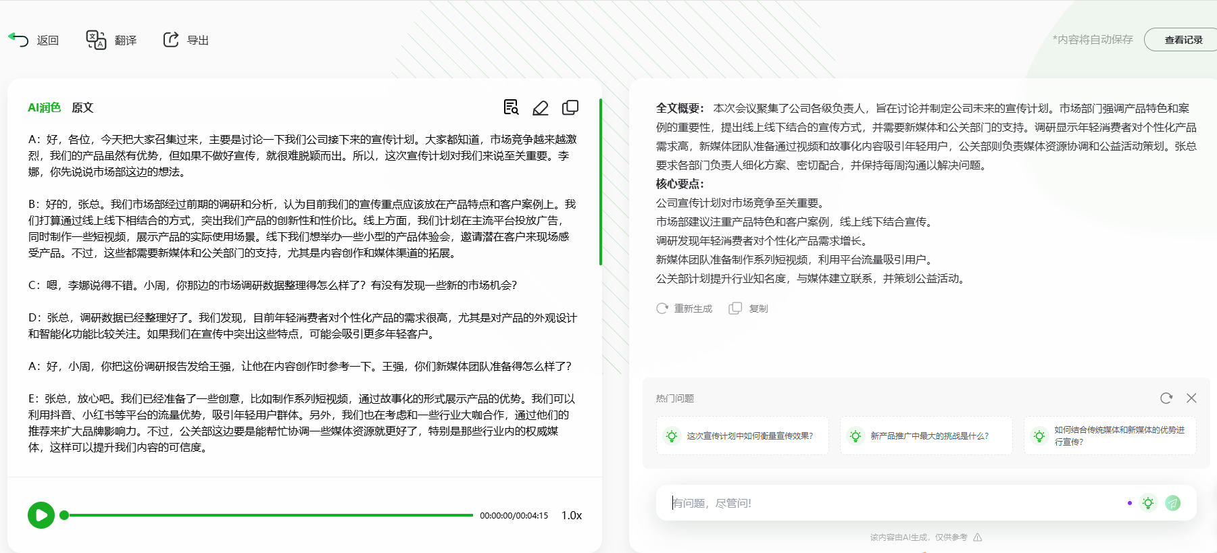Click the export icon
1217x553 pixels.
(x=171, y=40)
